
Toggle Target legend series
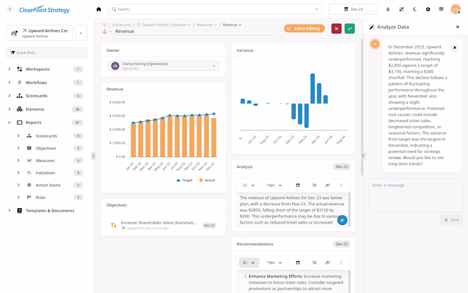click(184, 180)
